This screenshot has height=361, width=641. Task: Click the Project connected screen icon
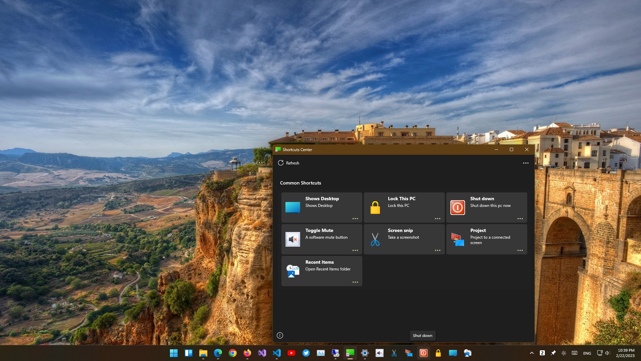tap(457, 239)
